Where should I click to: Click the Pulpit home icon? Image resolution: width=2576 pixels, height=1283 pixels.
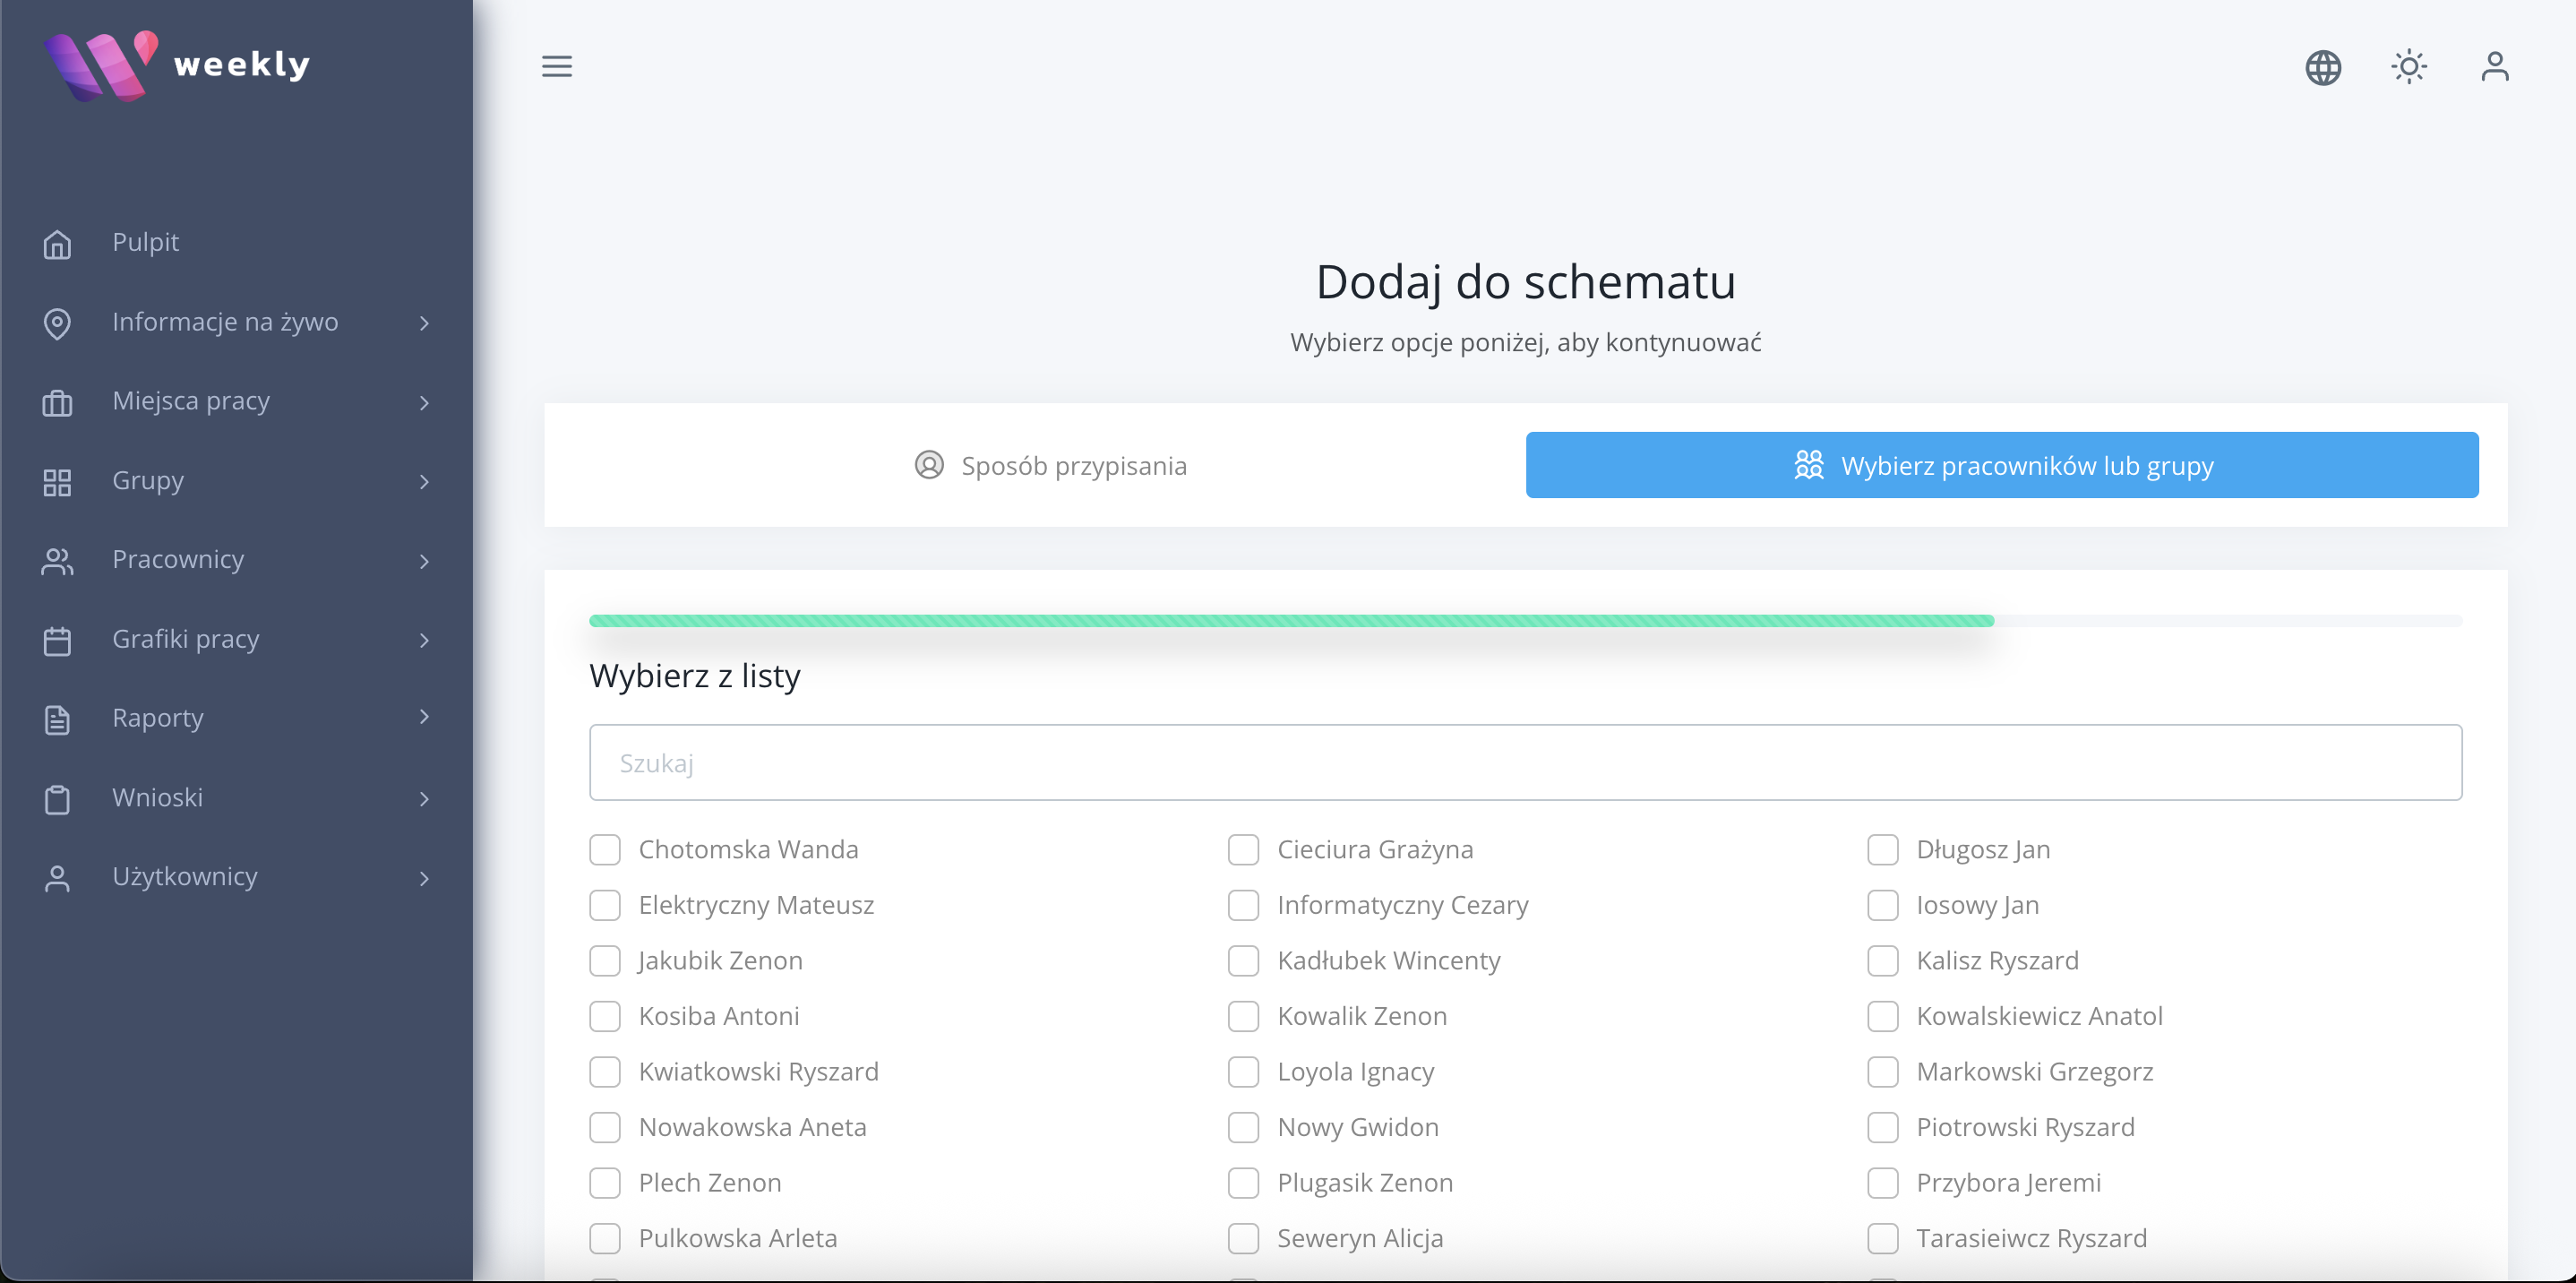tap(57, 243)
